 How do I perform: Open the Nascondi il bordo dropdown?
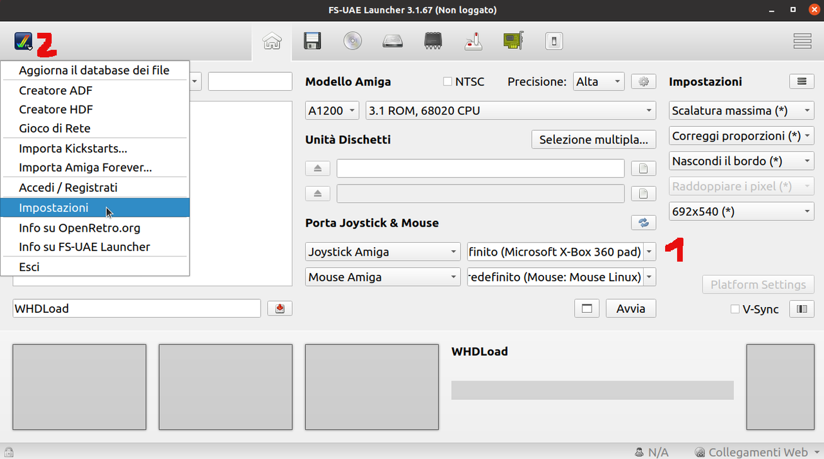pos(742,161)
